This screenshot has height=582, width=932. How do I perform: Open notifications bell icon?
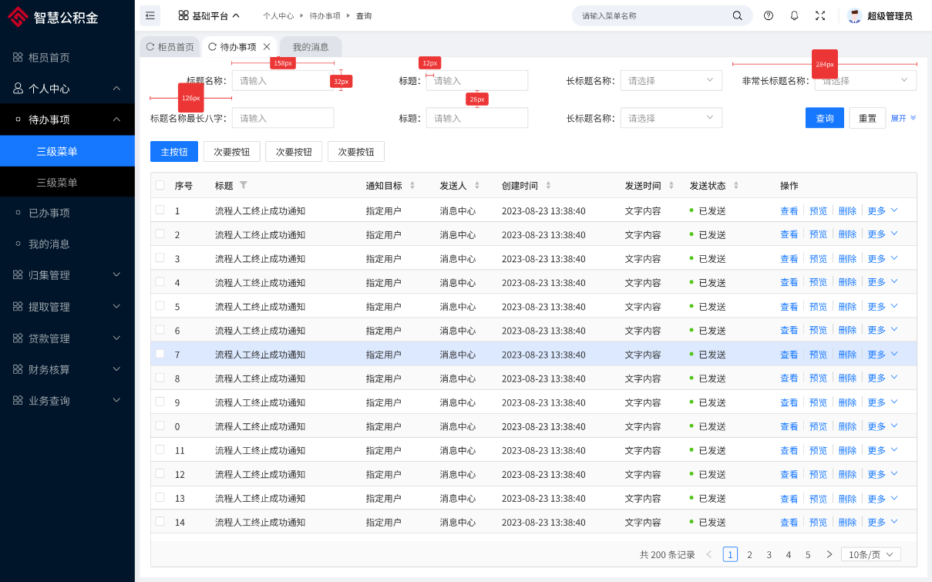794,15
